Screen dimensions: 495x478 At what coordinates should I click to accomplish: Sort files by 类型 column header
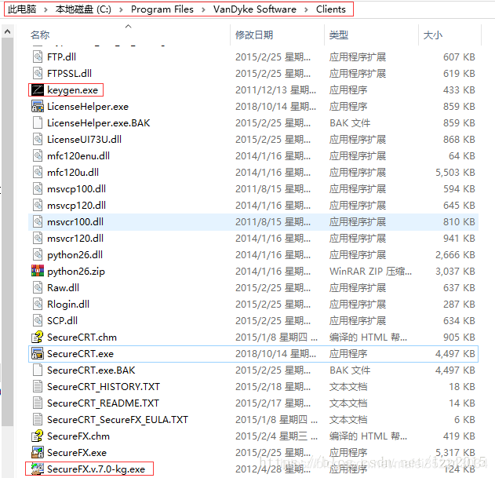tap(338, 35)
